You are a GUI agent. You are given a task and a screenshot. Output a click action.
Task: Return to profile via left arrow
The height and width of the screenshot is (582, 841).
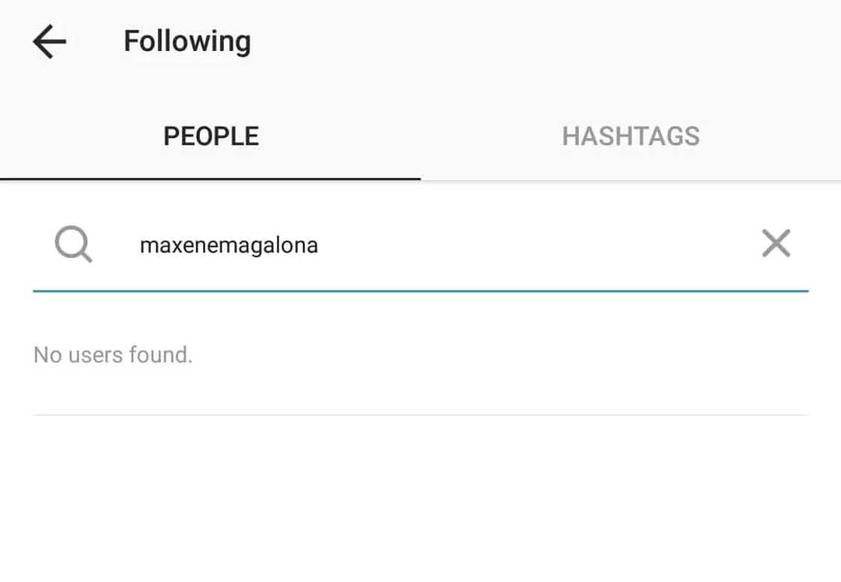[x=50, y=41]
